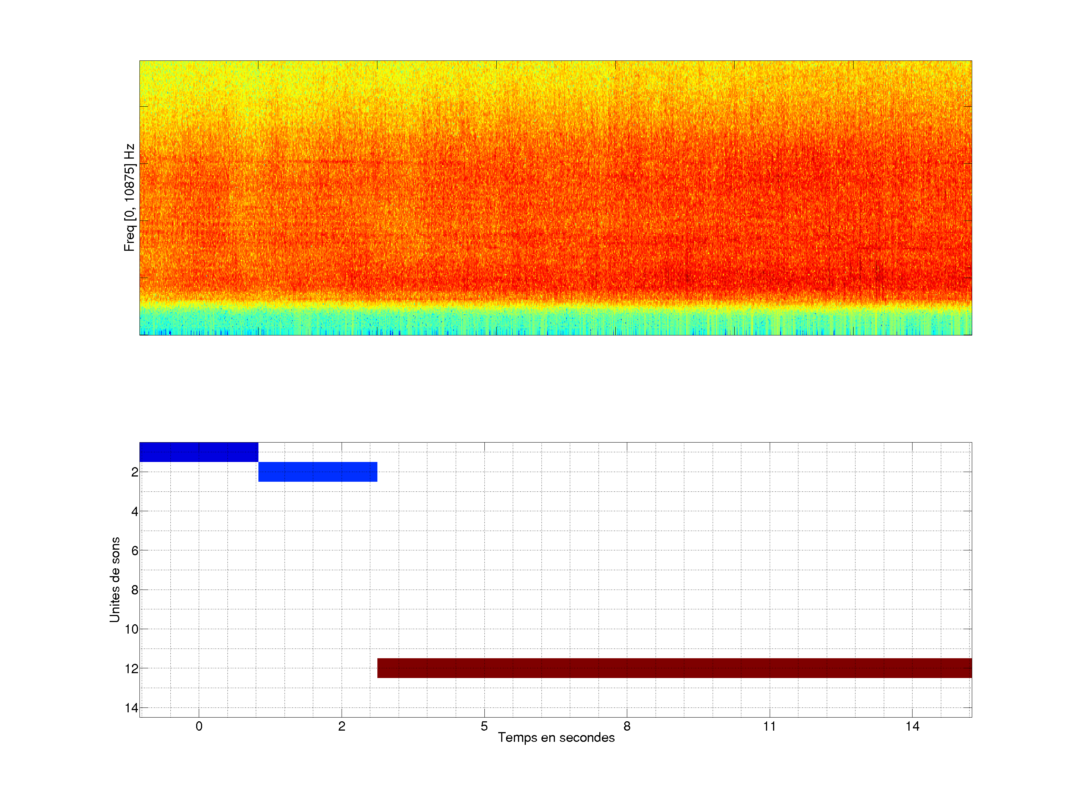The height and width of the screenshot is (806, 1074).
Task: Click the 'Unites de sons' y-axis label
Action: [x=114, y=579]
